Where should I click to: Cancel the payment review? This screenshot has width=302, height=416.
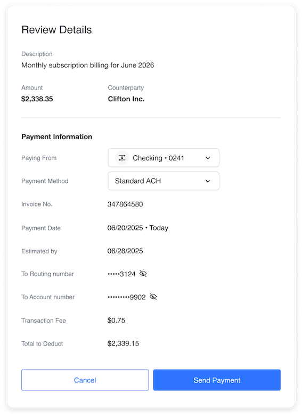pyautogui.click(x=85, y=380)
